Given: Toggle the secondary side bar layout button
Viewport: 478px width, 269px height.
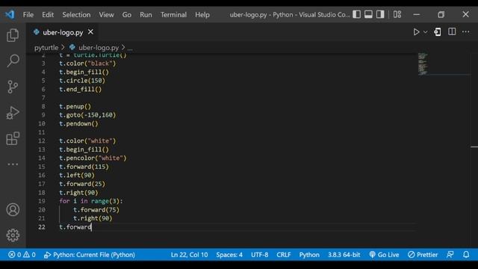Looking at the screenshot, I should (380, 14).
